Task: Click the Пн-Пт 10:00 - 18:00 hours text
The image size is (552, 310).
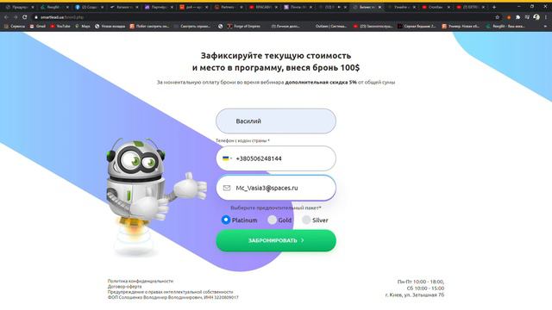Action: tap(421, 282)
